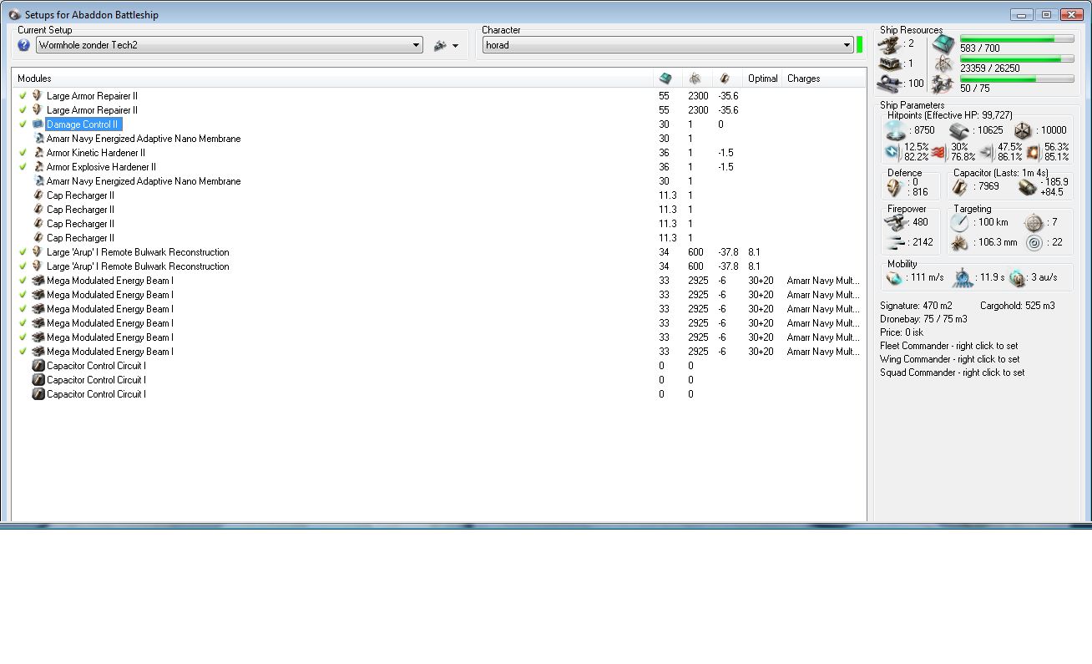Click the Armor Kinetic Hardener II module icon

38,153
